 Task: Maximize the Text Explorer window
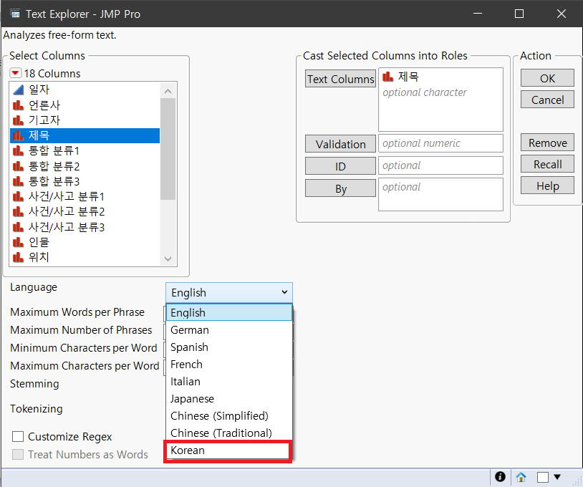click(x=519, y=14)
